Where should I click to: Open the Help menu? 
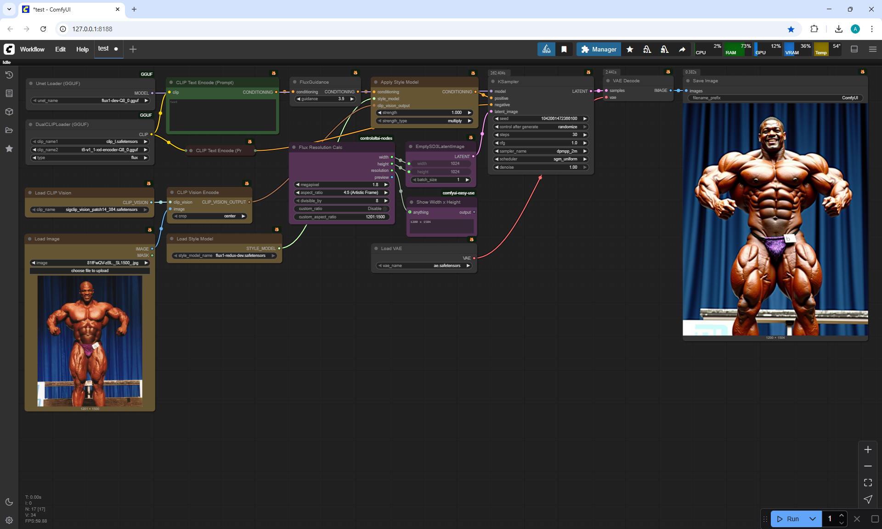(82, 49)
